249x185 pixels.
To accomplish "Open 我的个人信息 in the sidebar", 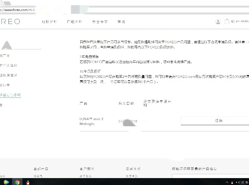I will click(x=8, y=65).
